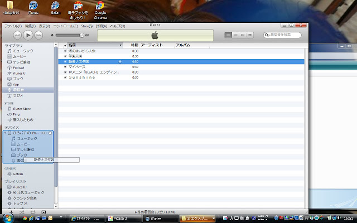Uncheck the TVアニメ「BLEACH」 ringtone
The height and width of the screenshot is (223, 357).
point(65,72)
